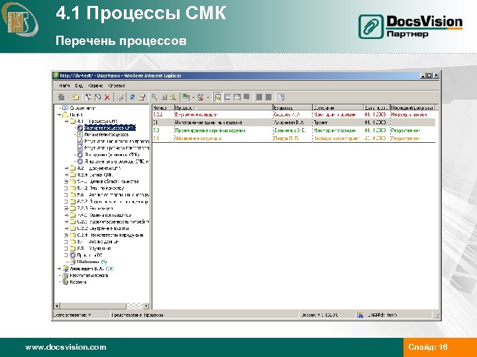Expand the 7.4.1 Оценка поставщиков folder

tap(67, 215)
